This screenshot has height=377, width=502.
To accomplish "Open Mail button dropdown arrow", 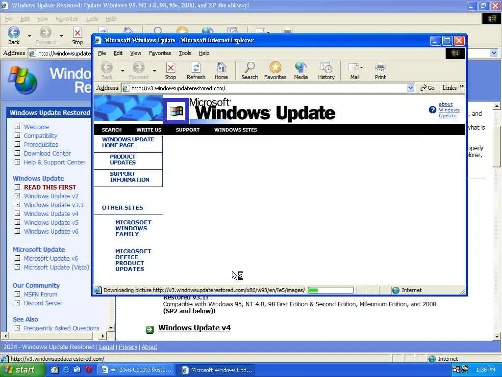I will click(x=361, y=67).
